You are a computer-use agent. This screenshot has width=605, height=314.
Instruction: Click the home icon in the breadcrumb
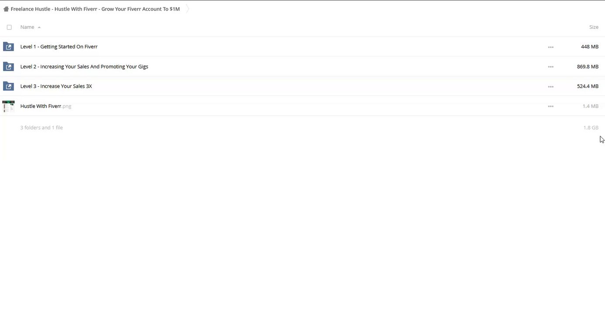[6, 9]
